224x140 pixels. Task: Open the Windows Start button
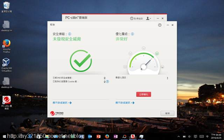(x=4, y=136)
